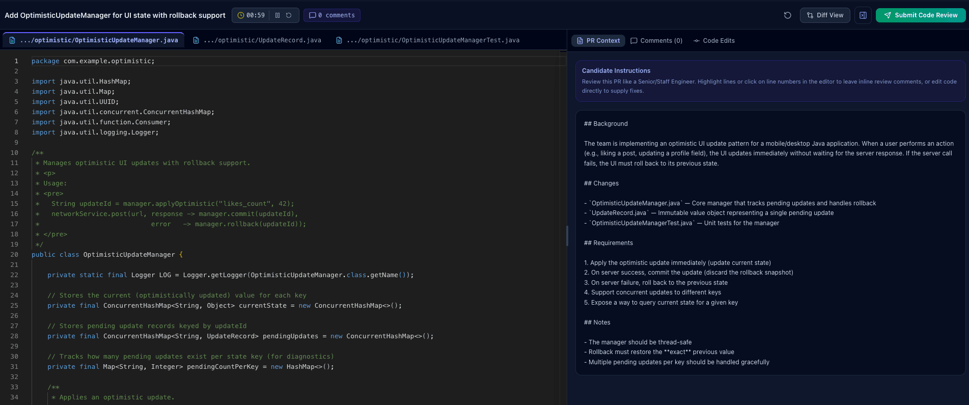Click the 'pendingUpdates' field declaration
The image size is (969, 405).
pyautogui.click(x=240, y=336)
